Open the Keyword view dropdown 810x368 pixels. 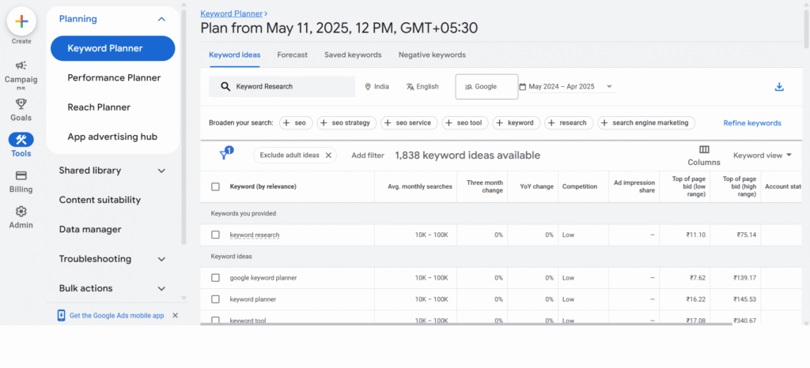pos(763,155)
